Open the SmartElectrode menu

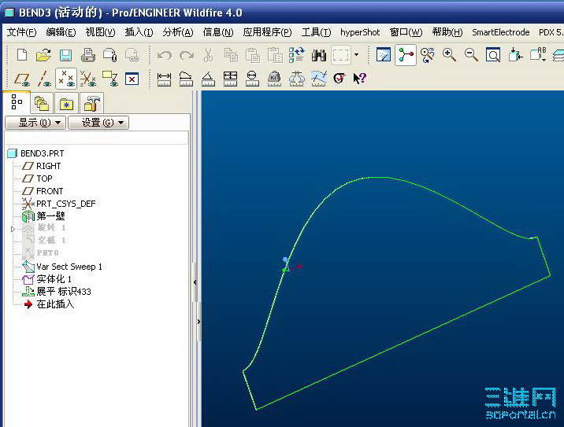[x=501, y=32]
